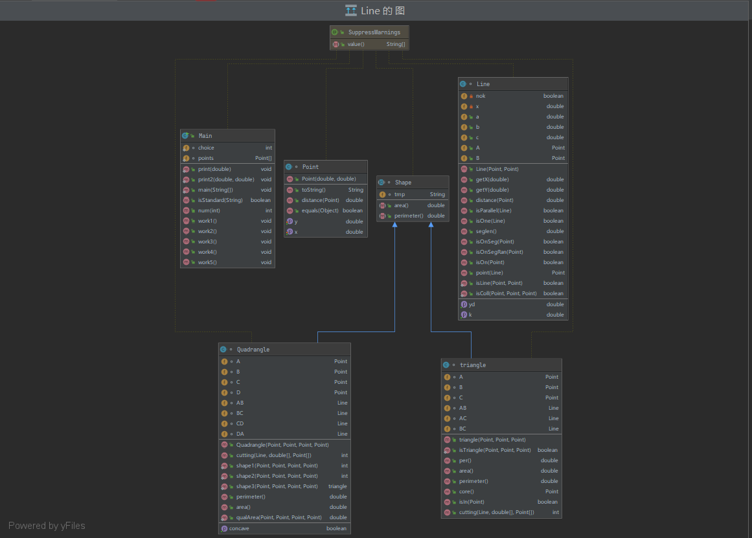Select the qualArea method in Quadrangle
This screenshot has height=538, width=752.
click(x=279, y=517)
